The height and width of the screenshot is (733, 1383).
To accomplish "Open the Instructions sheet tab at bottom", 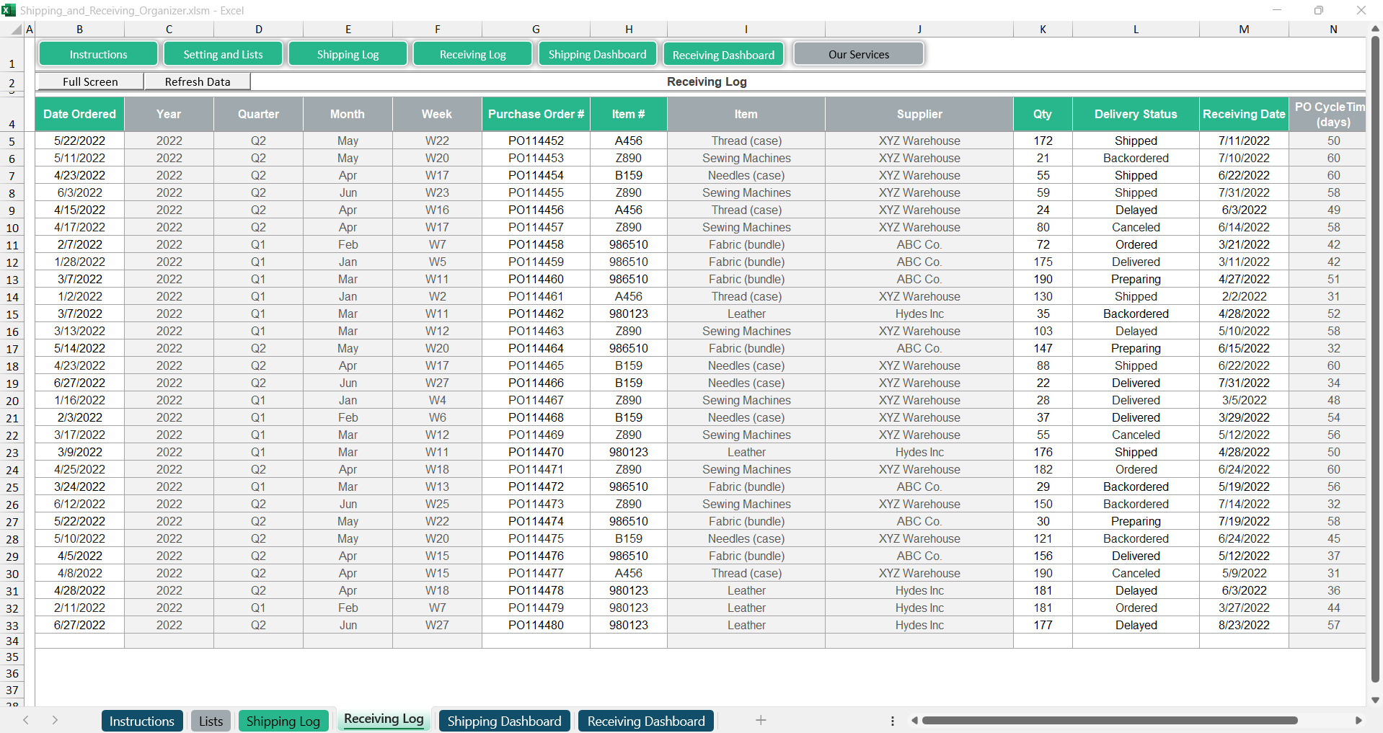I will pos(141,721).
